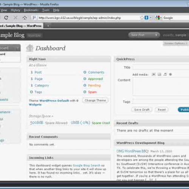Open the OMG WordPress BBQ! post link
The image size is (189, 189).
coord(133,151)
